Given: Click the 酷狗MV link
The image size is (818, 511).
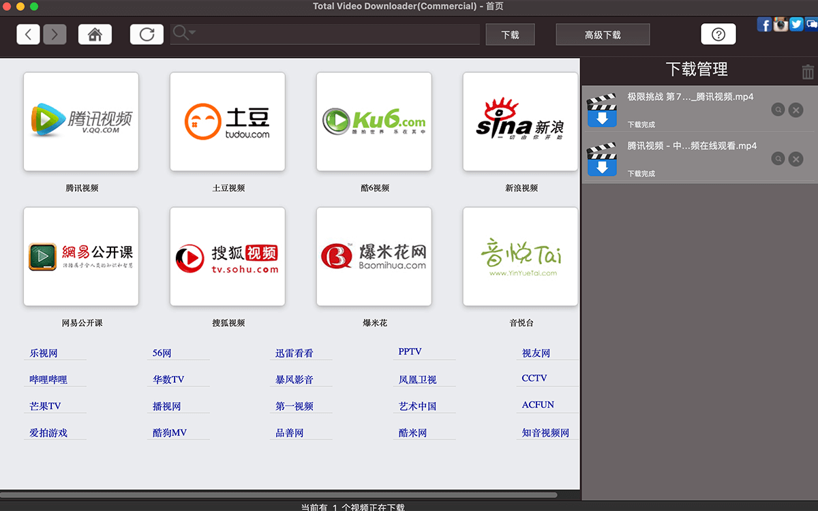Looking at the screenshot, I should (170, 433).
